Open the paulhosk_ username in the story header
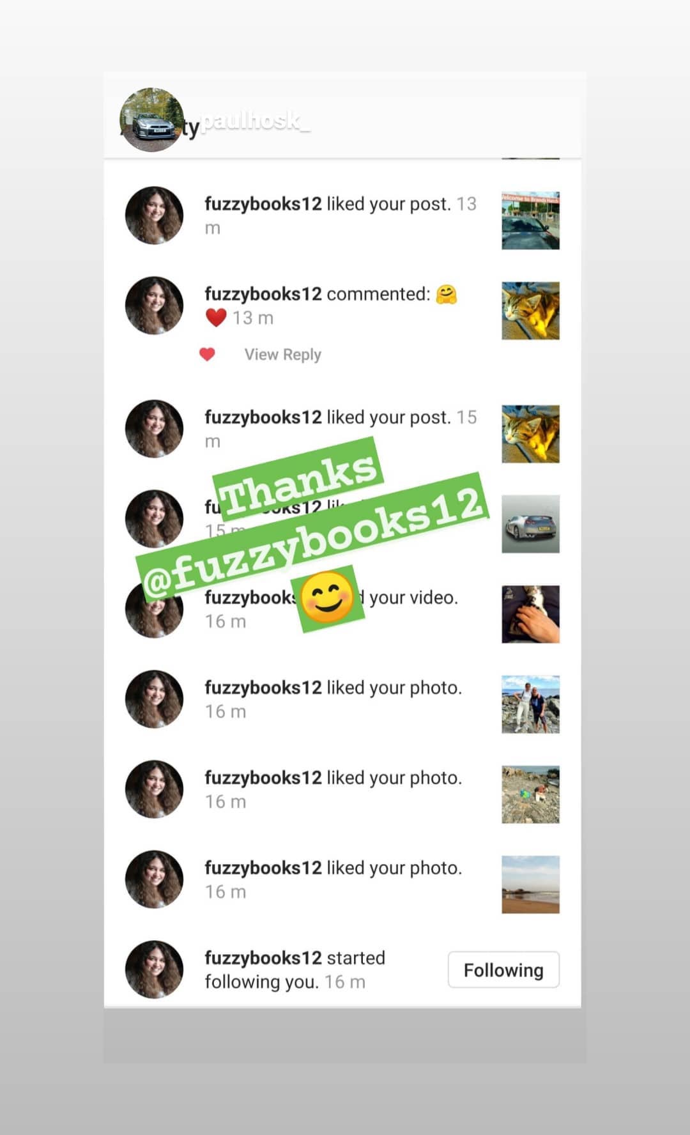This screenshot has width=690, height=1135. (x=256, y=120)
